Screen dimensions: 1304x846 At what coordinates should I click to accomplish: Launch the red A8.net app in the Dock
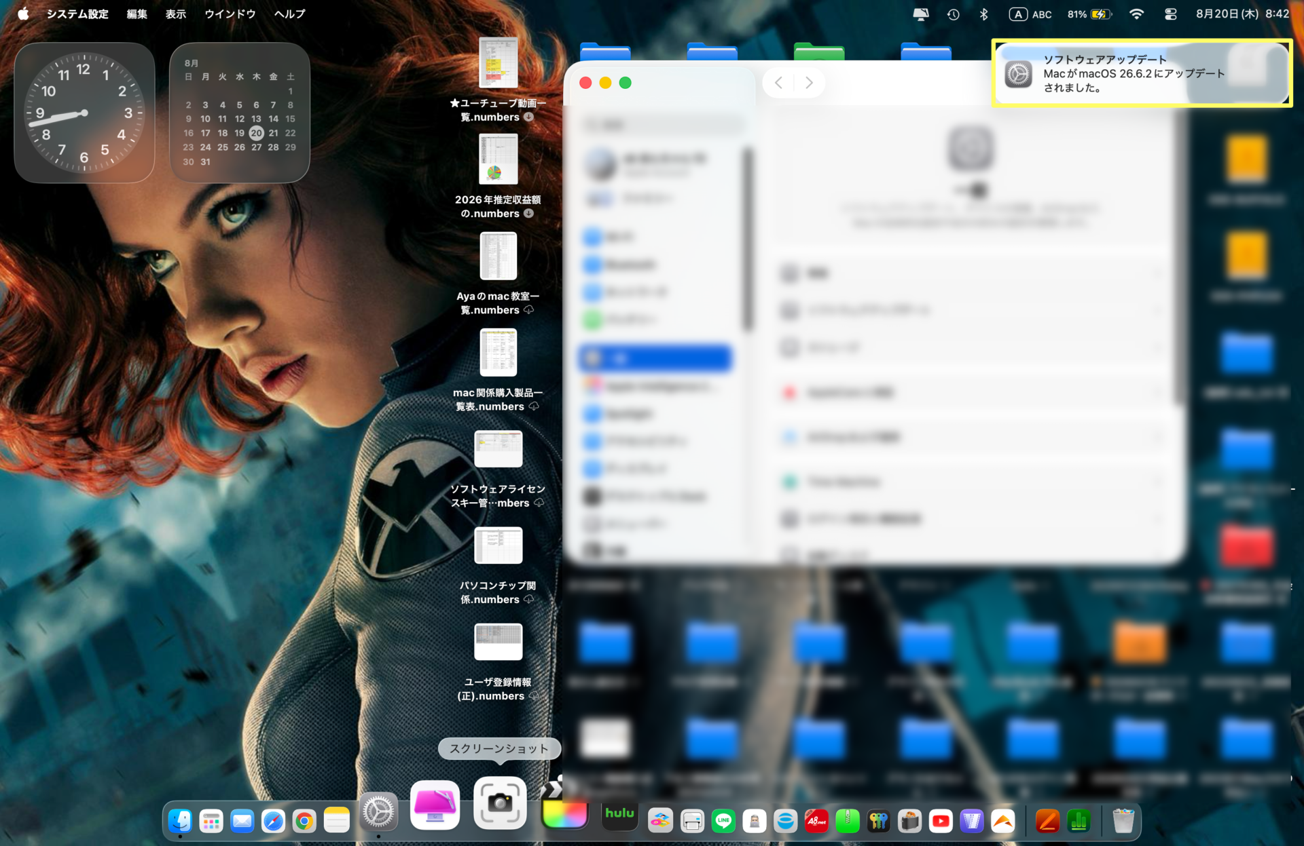pos(816,822)
